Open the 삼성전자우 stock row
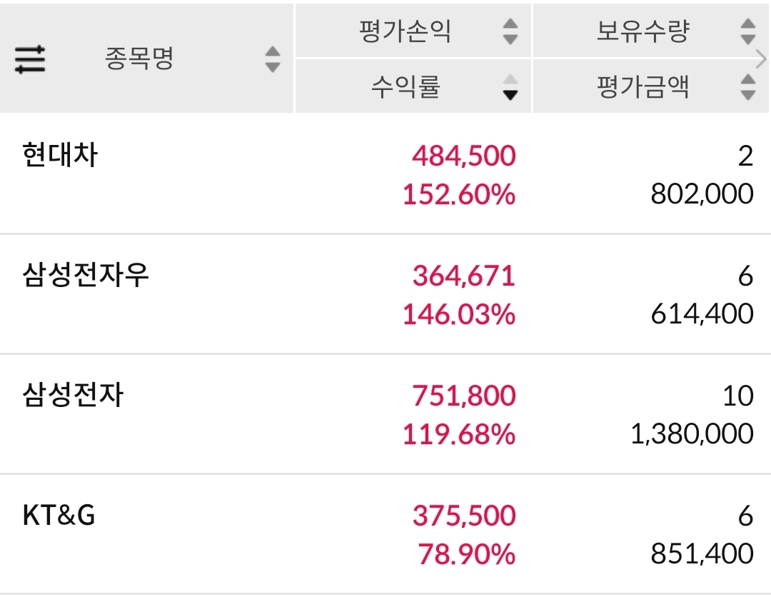Image resolution: width=771 pixels, height=597 pixels. click(385, 294)
